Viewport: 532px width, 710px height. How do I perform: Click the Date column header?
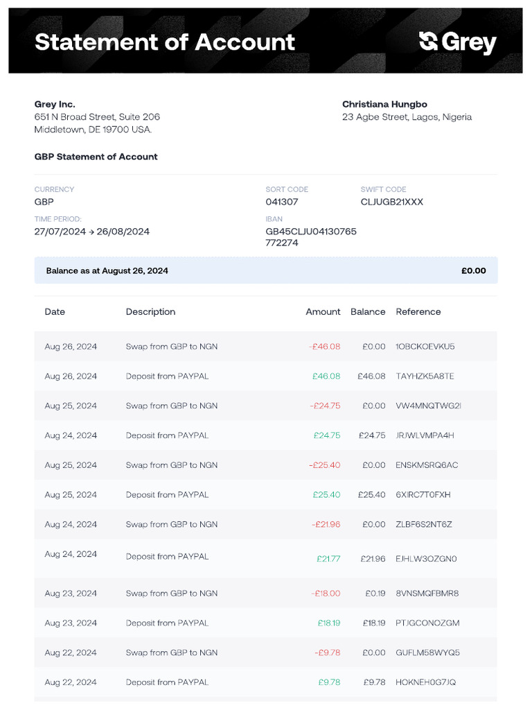tap(55, 312)
